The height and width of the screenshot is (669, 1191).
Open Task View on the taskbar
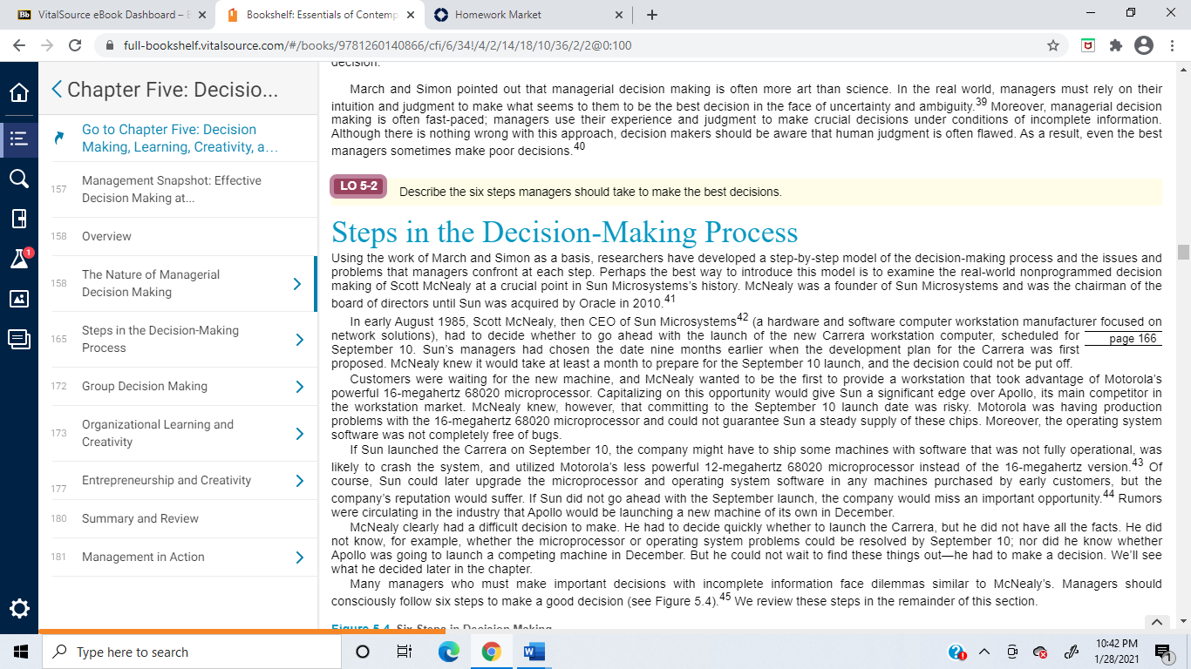[x=405, y=652]
